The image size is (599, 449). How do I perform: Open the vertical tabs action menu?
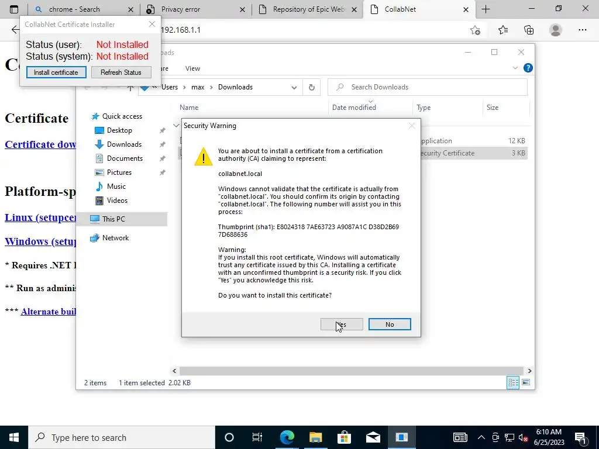(x=14, y=9)
